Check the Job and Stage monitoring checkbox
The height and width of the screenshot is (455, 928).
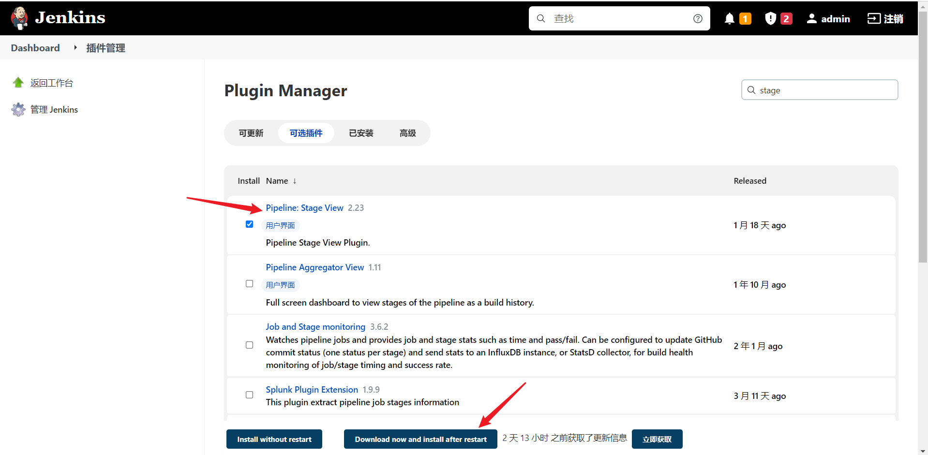(x=249, y=345)
